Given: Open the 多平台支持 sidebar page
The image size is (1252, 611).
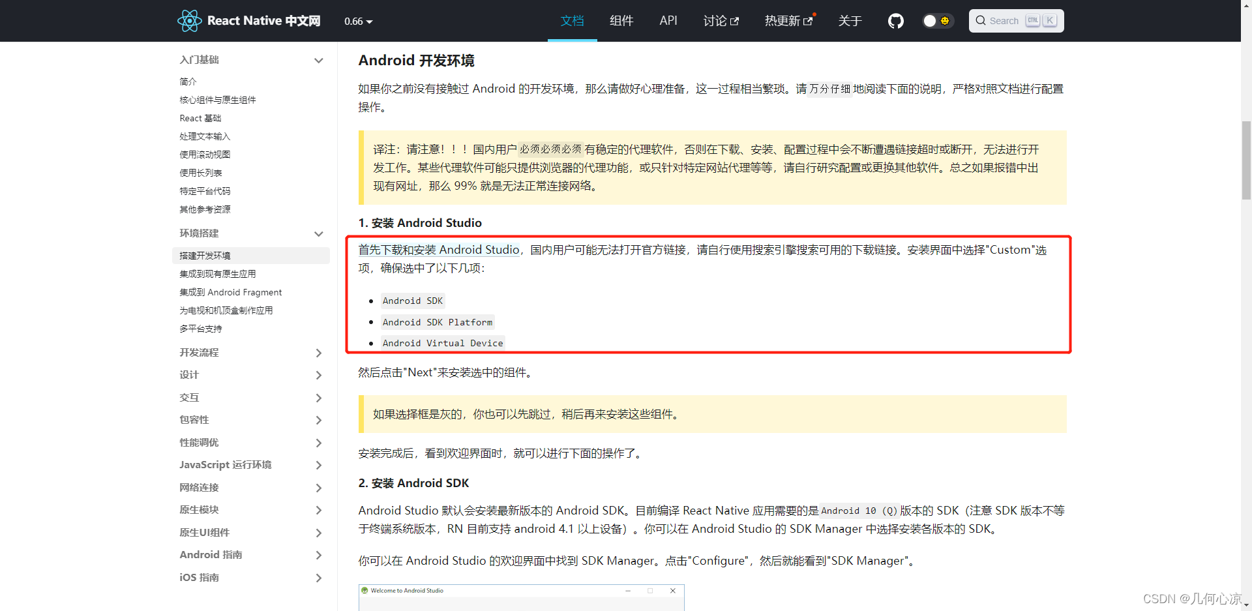Looking at the screenshot, I should point(201,329).
